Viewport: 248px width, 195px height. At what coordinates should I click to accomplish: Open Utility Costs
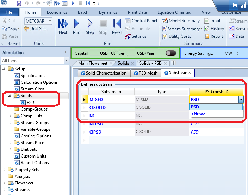click(177, 36)
